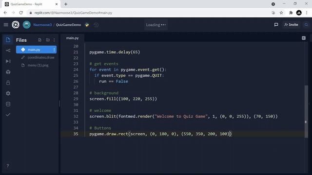Screen dimensions: 312x175
Task: Click the install app icon in address bar
Action: pyautogui.click(x=273, y=13)
